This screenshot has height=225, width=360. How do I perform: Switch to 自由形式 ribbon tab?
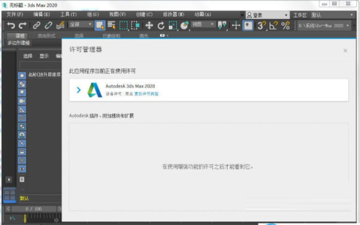point(47,36)
